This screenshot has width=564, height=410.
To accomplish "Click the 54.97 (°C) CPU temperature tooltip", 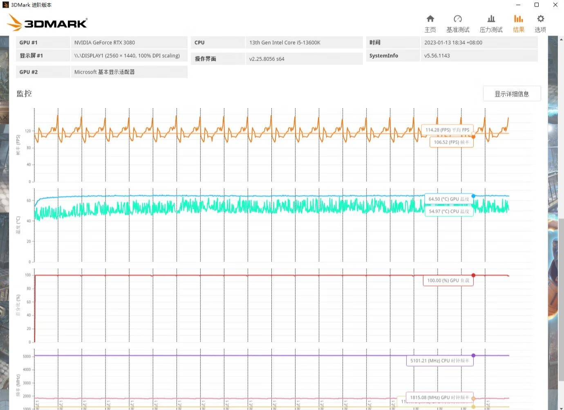I will (x=449, y=211).
